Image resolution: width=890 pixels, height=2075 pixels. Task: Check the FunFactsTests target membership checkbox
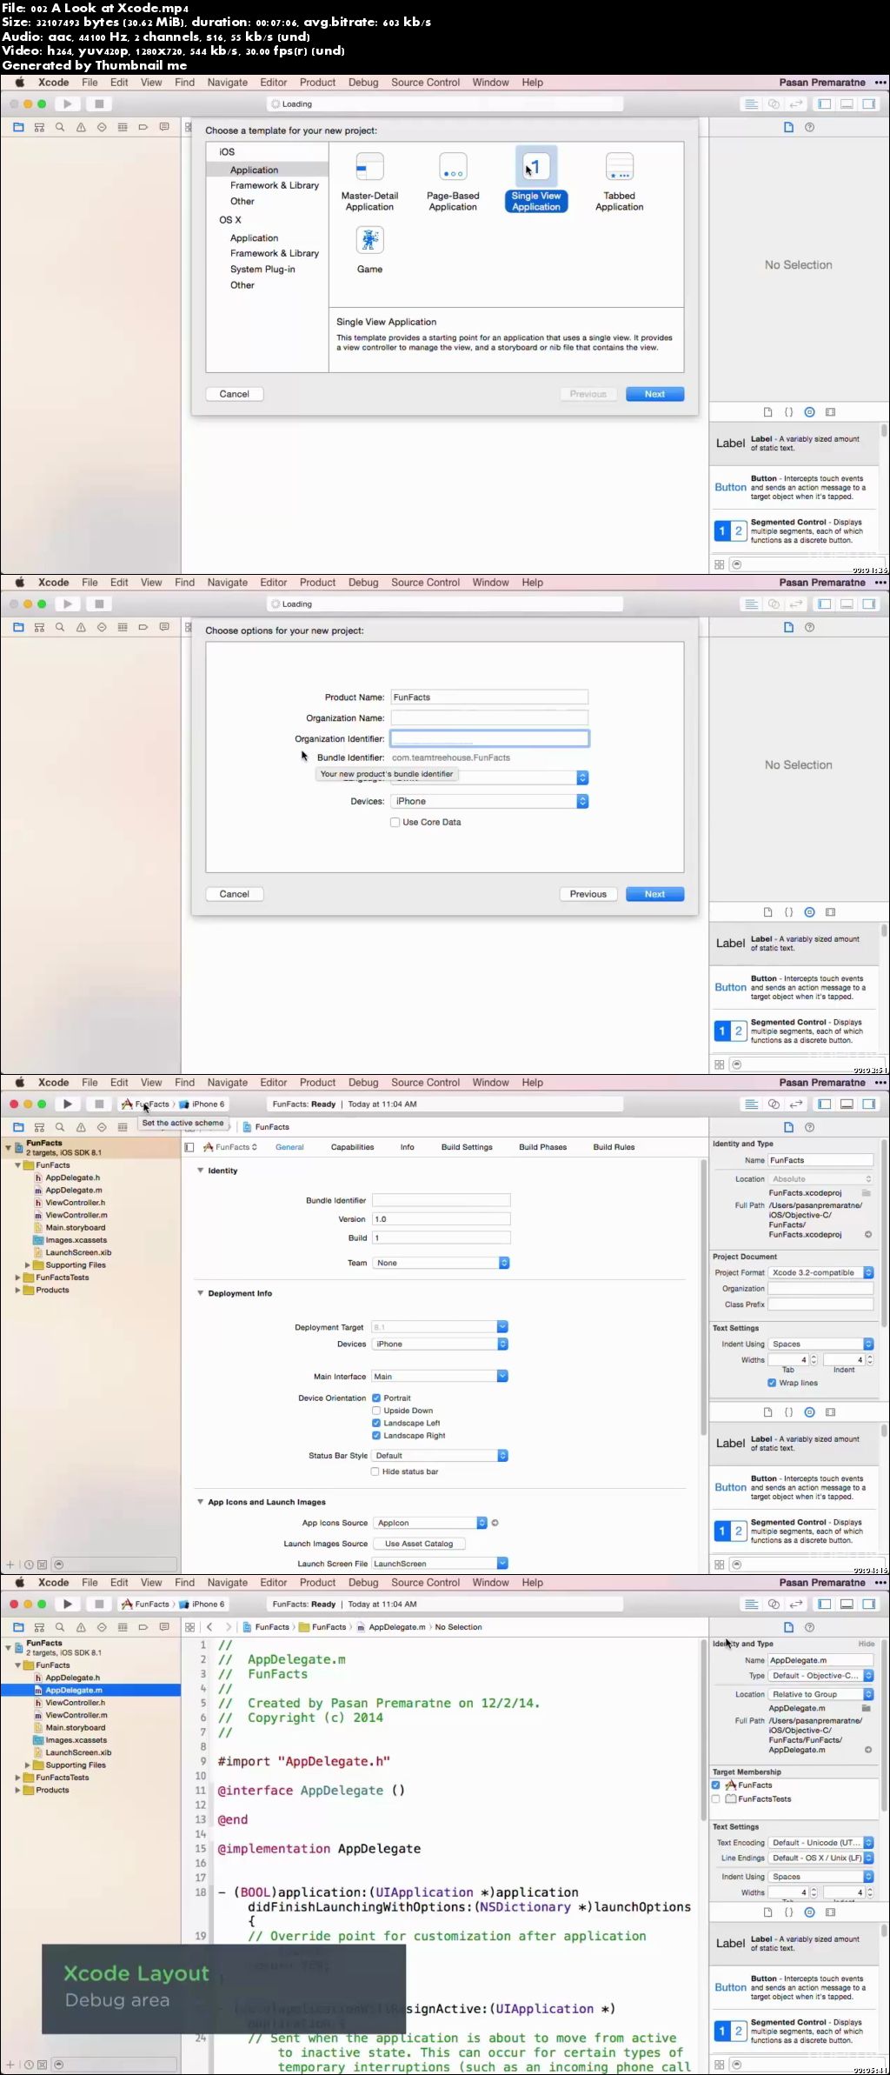pos(716,1798)
